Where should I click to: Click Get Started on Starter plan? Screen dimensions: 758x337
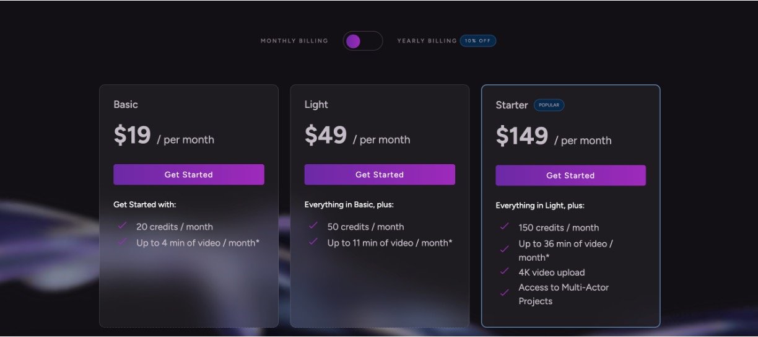570,175
